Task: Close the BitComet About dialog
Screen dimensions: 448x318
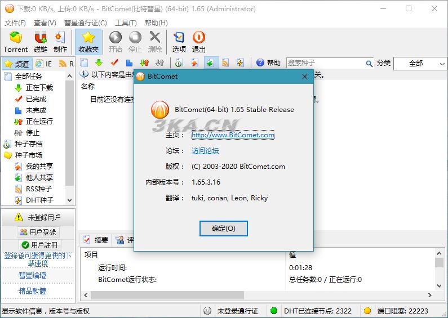Action: click(x=305, y=77)
